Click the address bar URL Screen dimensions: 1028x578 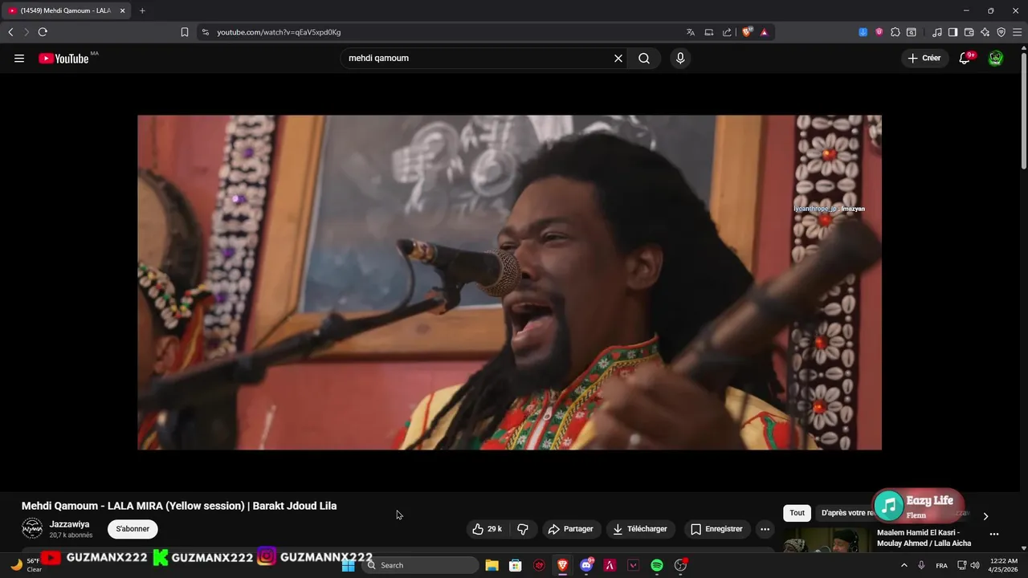click(279, 32)
